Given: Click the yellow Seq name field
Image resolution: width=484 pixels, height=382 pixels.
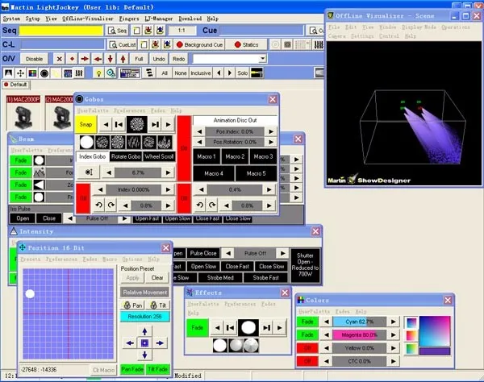Looking at the screenshot, I should [61, 31].
